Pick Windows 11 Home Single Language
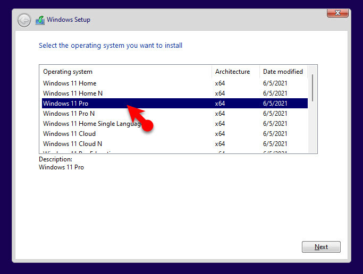Image resolution: width=363 pixels, height=274 pixels. (x=175, y=124)
